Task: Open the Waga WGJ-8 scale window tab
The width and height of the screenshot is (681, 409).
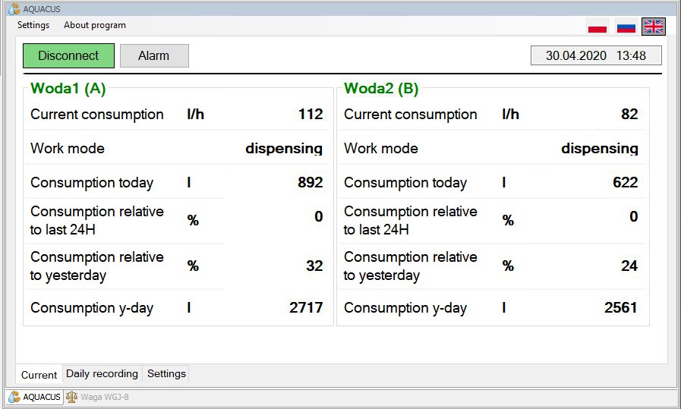Action: (x=97, y=397)
